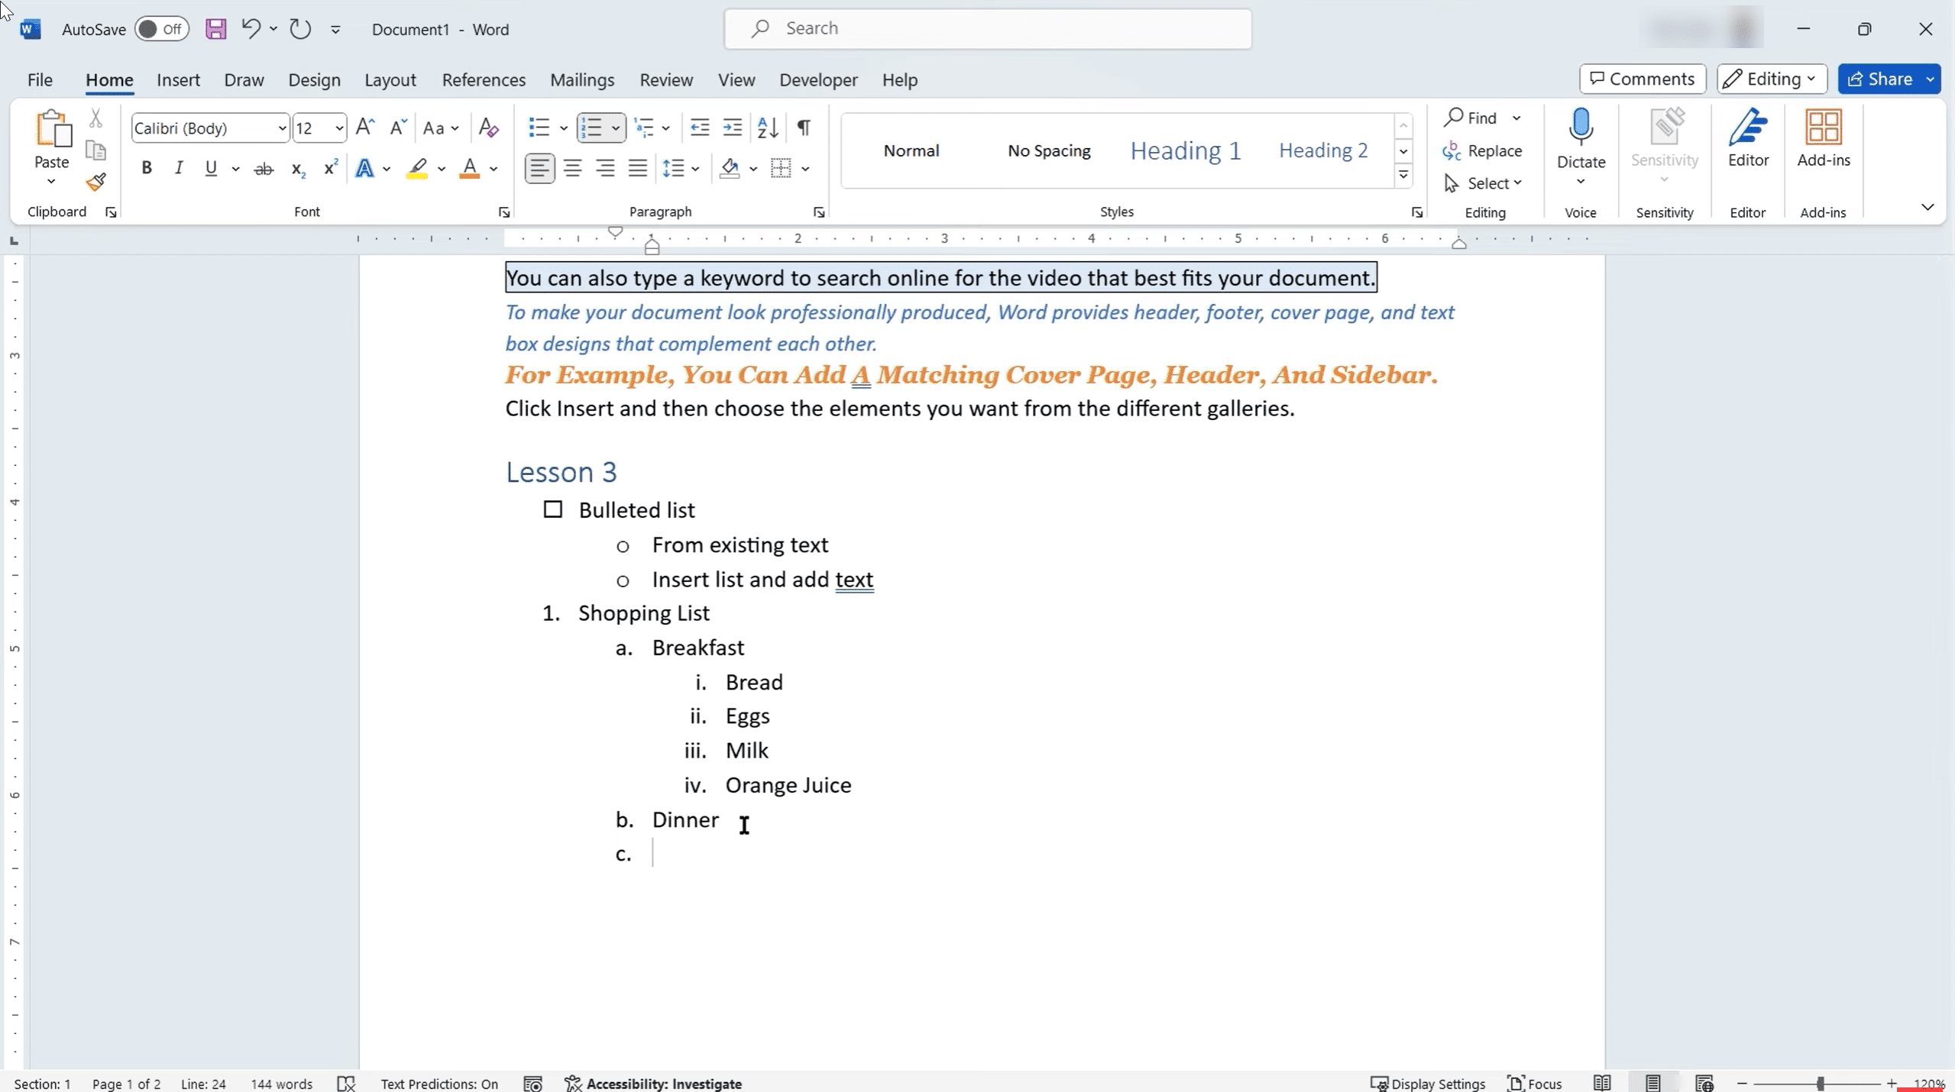Click the Sort button in Paragraph group

point(768,128)
